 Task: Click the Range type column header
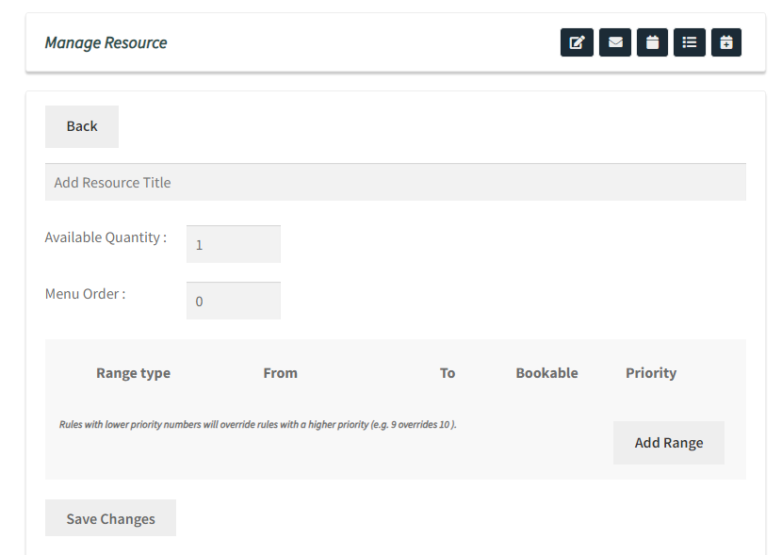pyautogui.click(x=133, y=373)
